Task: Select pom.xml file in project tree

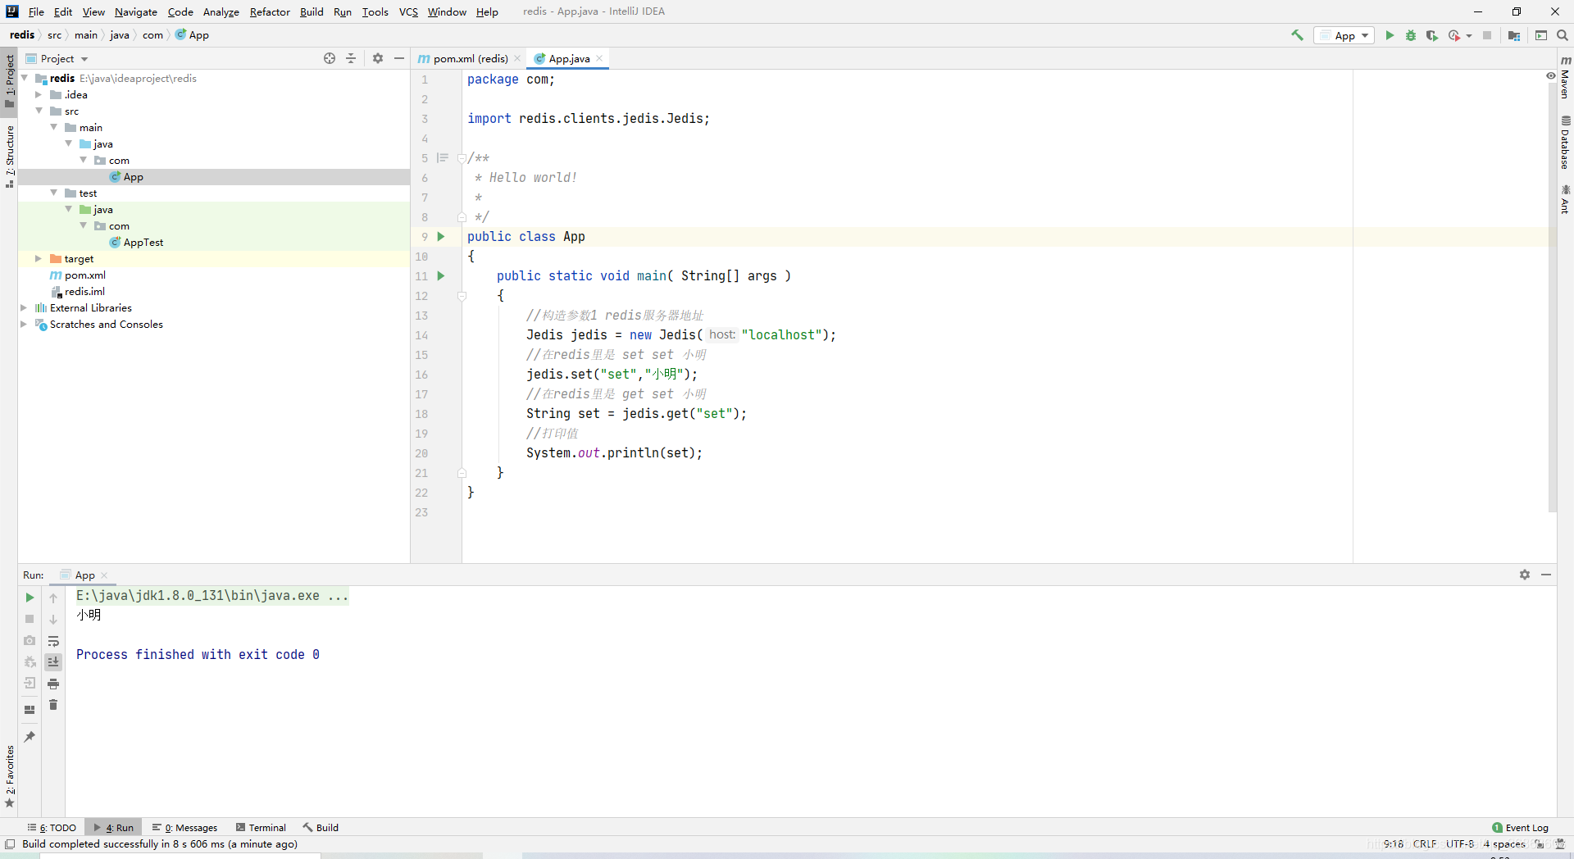Action: coord(84,275)
